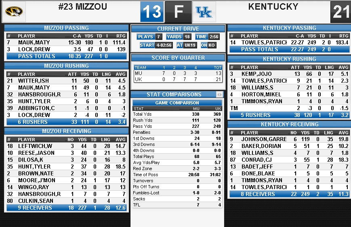The width and height of the screenshot is (351, 227).
Task: Select the Game Comparison header
Action: [177, 103]
